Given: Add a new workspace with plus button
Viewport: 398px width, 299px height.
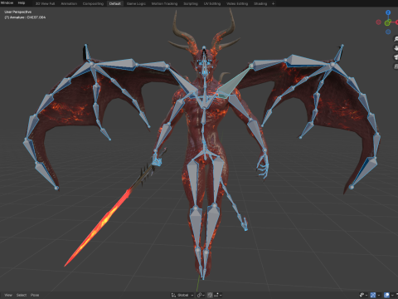Looking at the screenshot, I should click(x=273, y=3).
